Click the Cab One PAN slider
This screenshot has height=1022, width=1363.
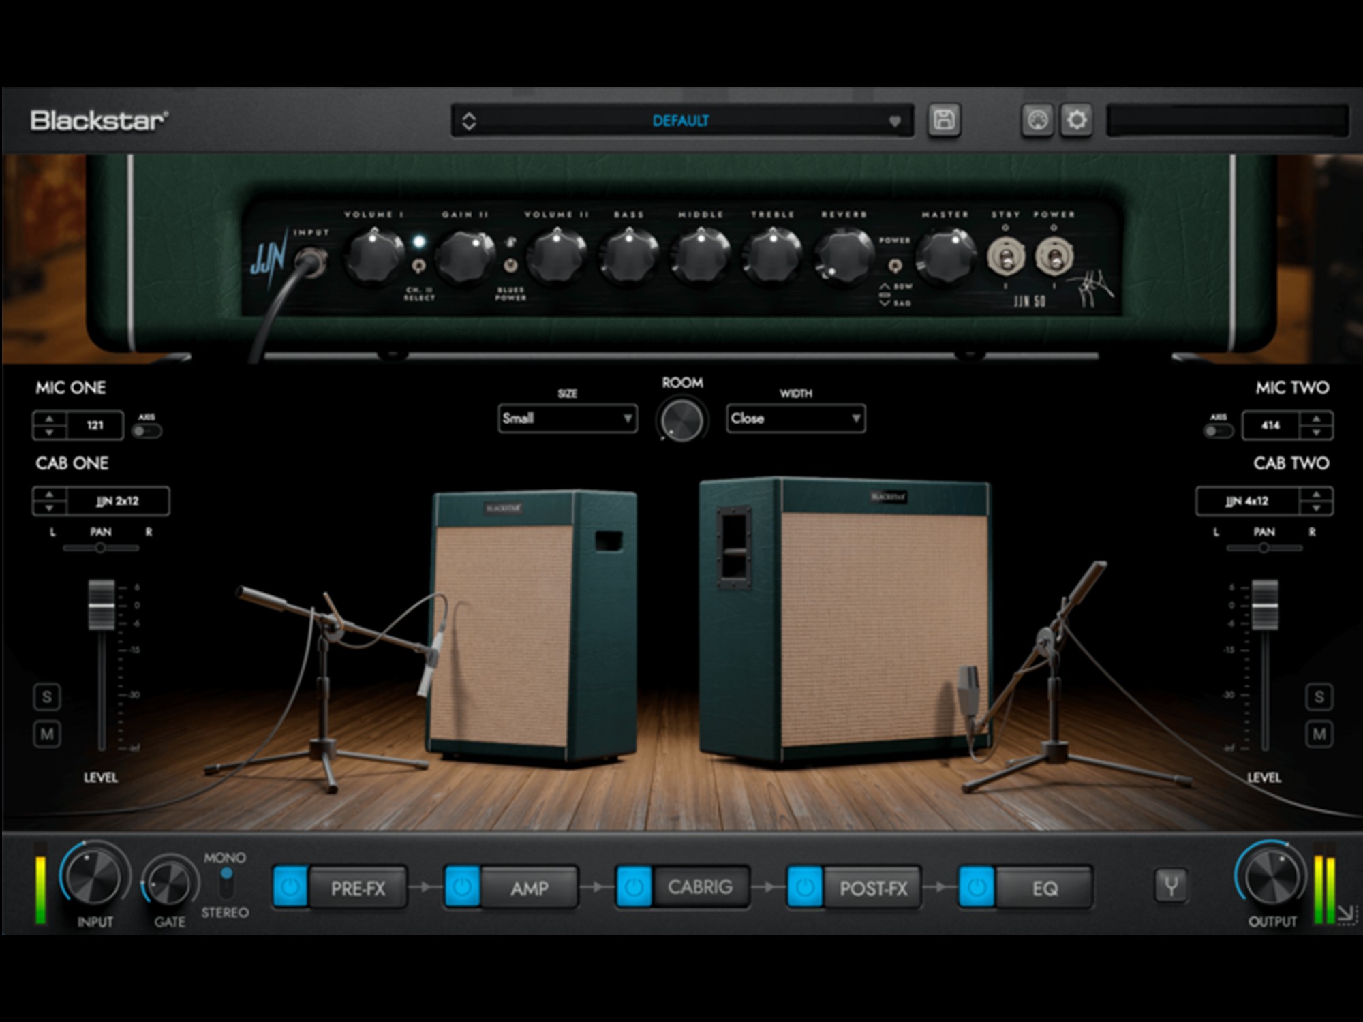pyautogui.click(x=101, y=548)
